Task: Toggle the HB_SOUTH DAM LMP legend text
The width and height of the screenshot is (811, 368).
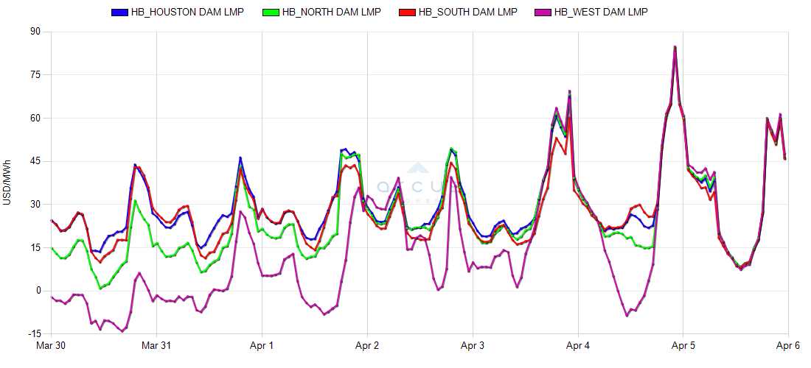Action: (x=467, y=13)
